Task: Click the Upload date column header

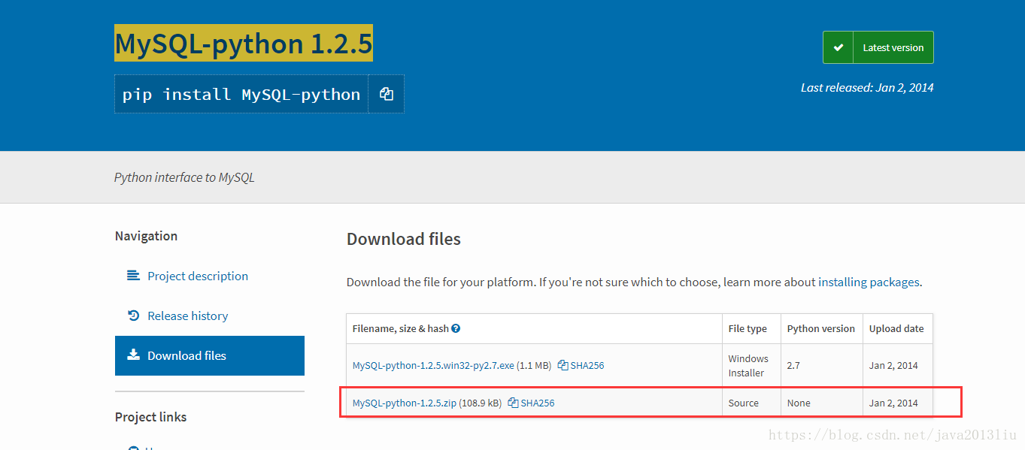Action: tap(896, 328)
